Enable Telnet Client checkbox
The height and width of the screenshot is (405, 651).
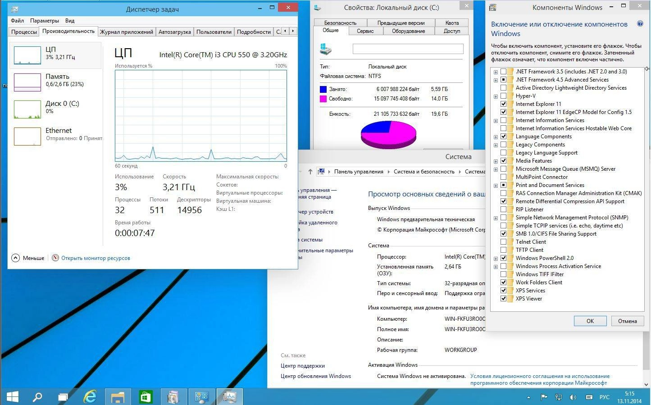(503, 242)
